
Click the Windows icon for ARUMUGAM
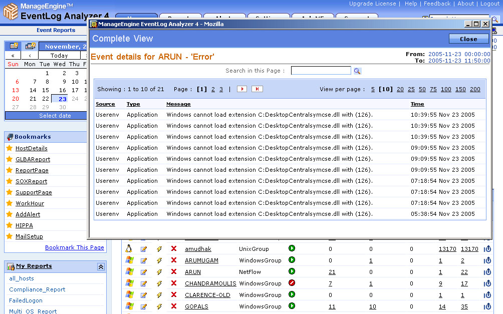pos(129,260)
